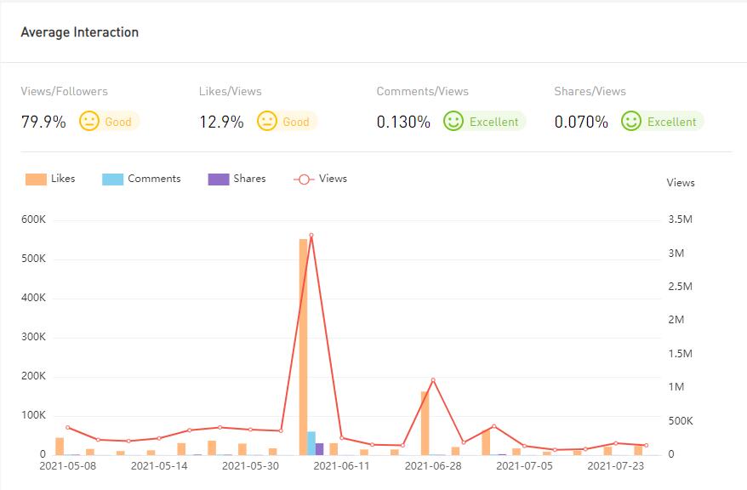This screenshot has width=747, height=490.
Task: Click the smiley icon under Comments/Views
Action: pyautogui.click(x=453, y=122)
